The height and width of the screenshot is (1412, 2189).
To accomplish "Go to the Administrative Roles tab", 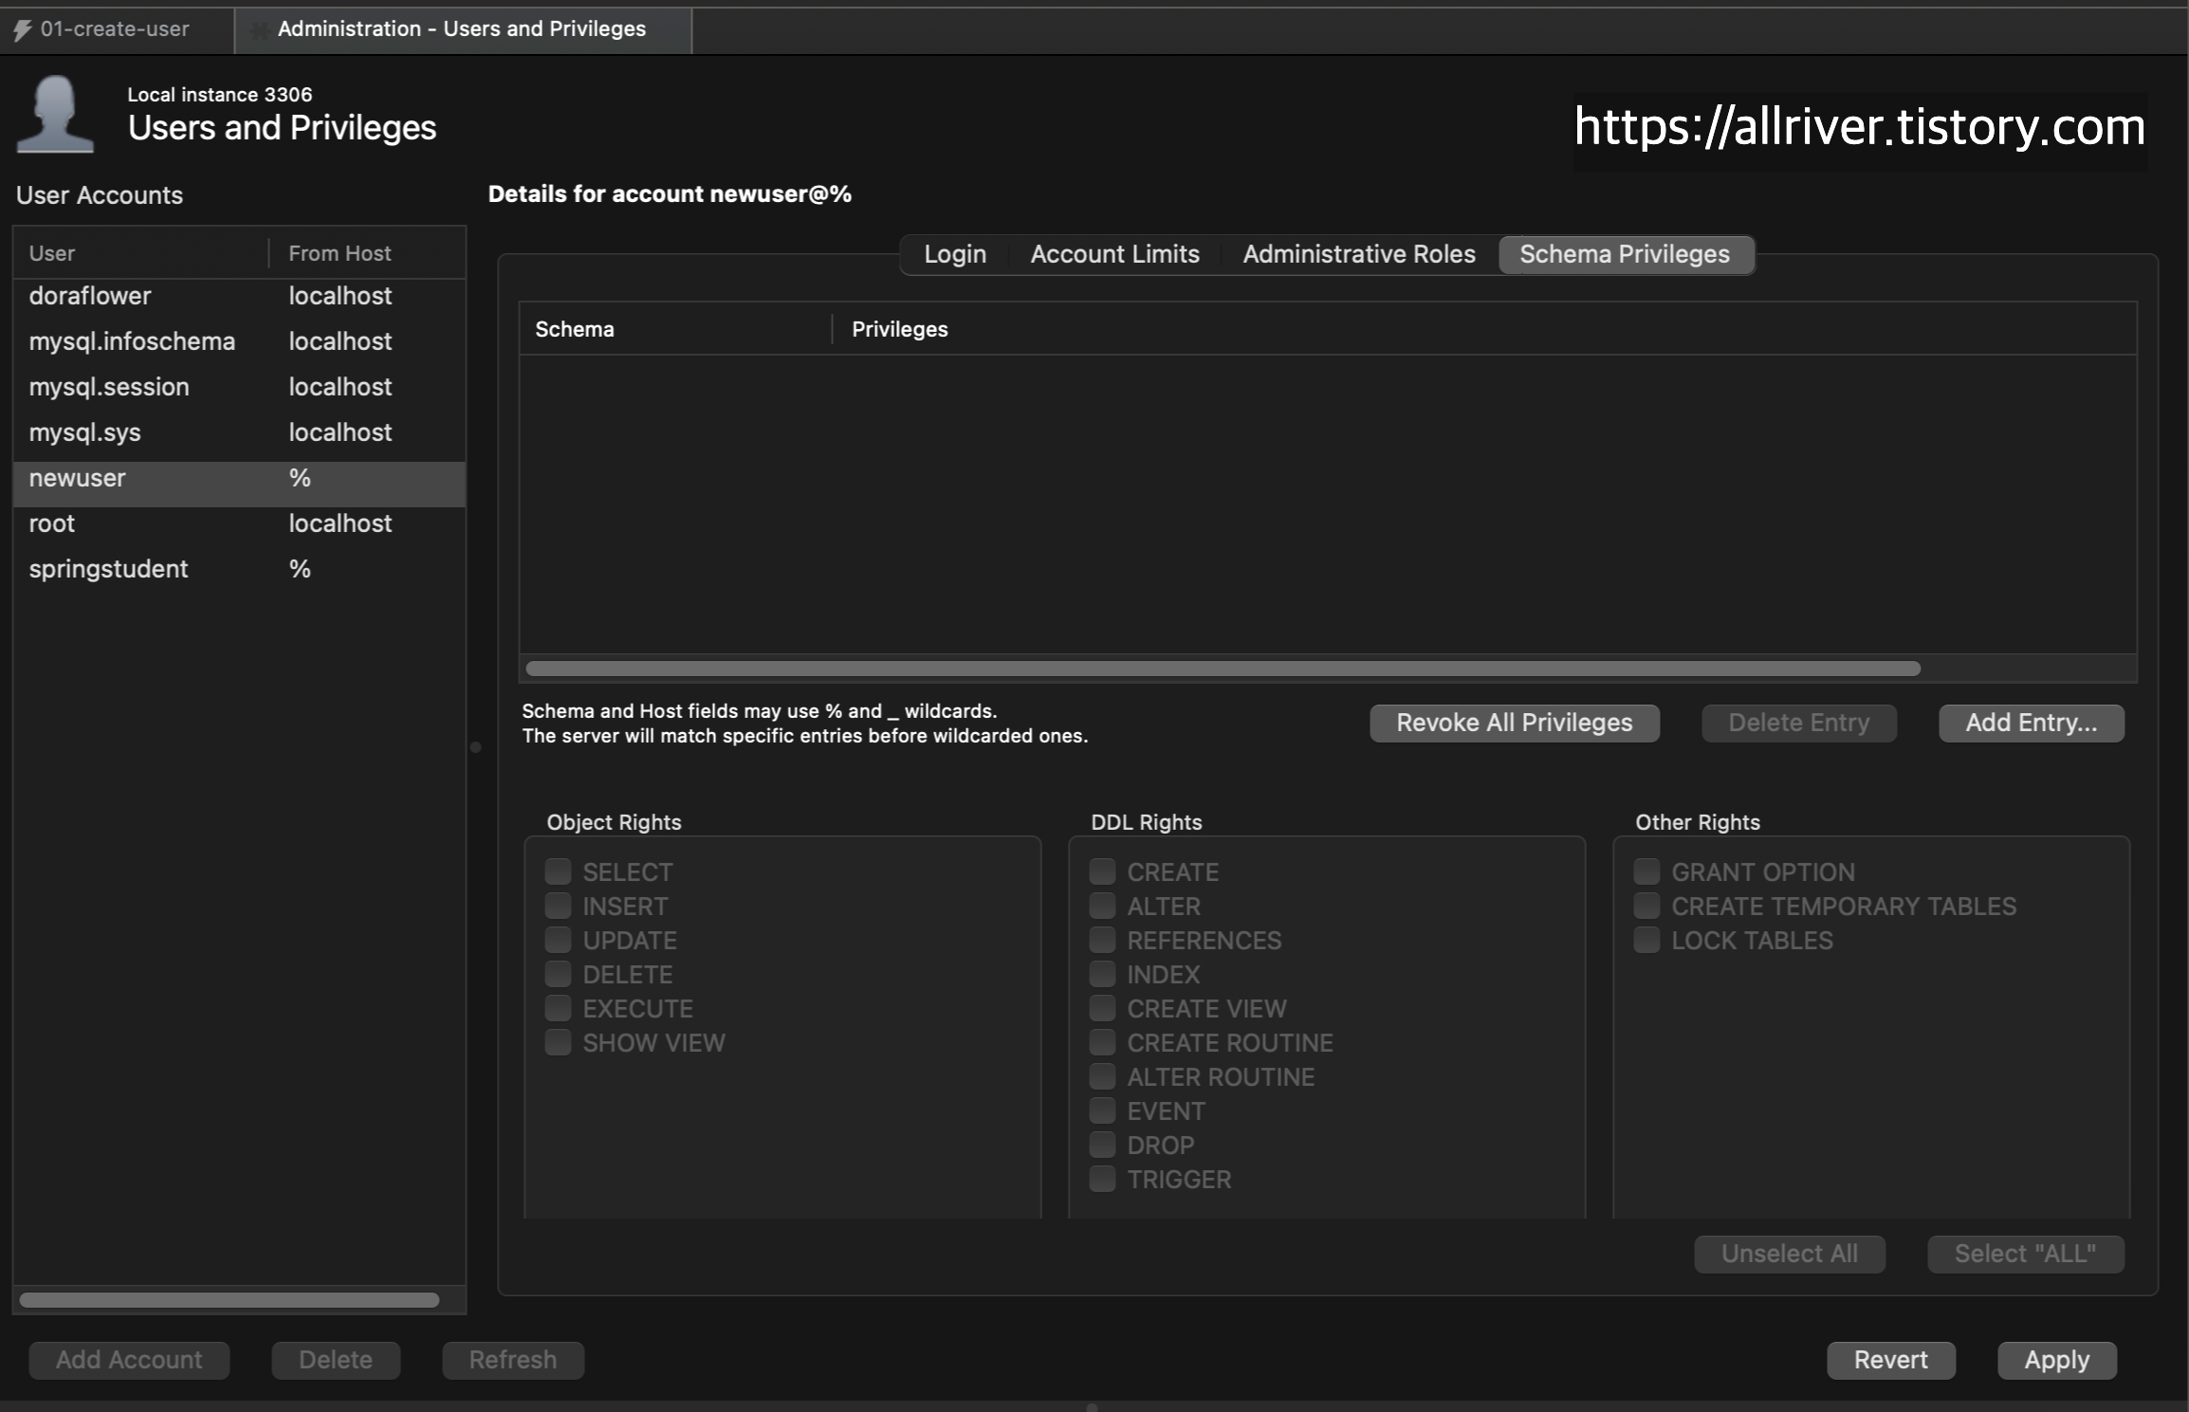I will (x=1358, y=254).
